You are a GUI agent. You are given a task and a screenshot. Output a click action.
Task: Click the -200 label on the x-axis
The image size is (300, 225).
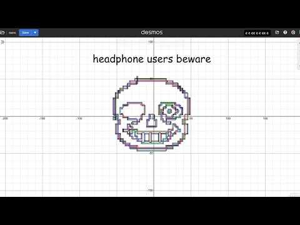(x=5, y=119)
